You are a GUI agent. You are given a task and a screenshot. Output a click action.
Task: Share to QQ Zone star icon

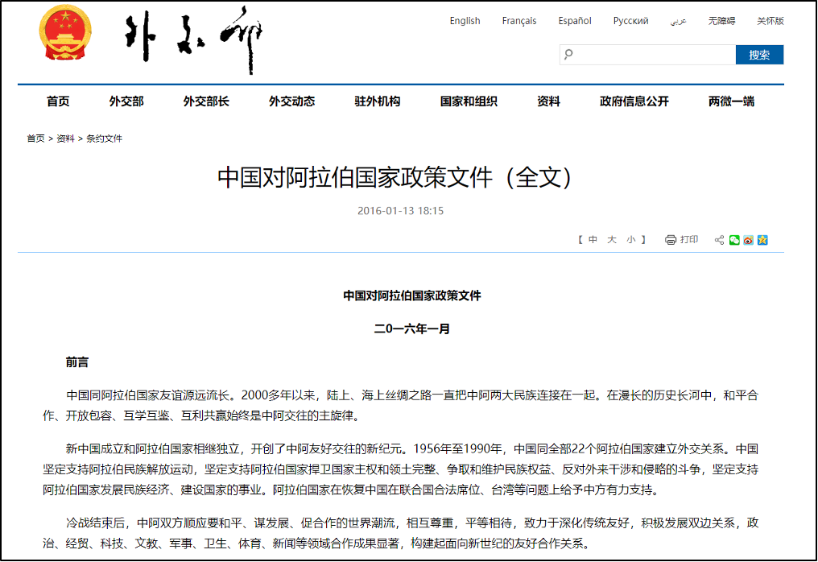click(x=762, y=240)
